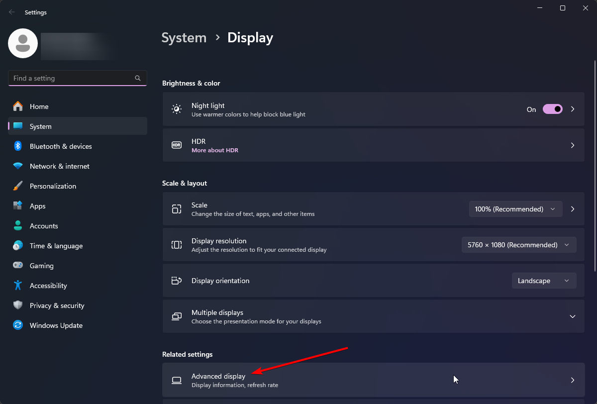Viewport: 597px width, 404px height.
Task: Open Apps settings page
Action: pyautogui.click(x=78, y=206)
